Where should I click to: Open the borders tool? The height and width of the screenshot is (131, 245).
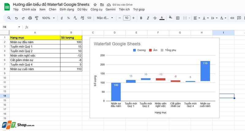tap(178, 18)
